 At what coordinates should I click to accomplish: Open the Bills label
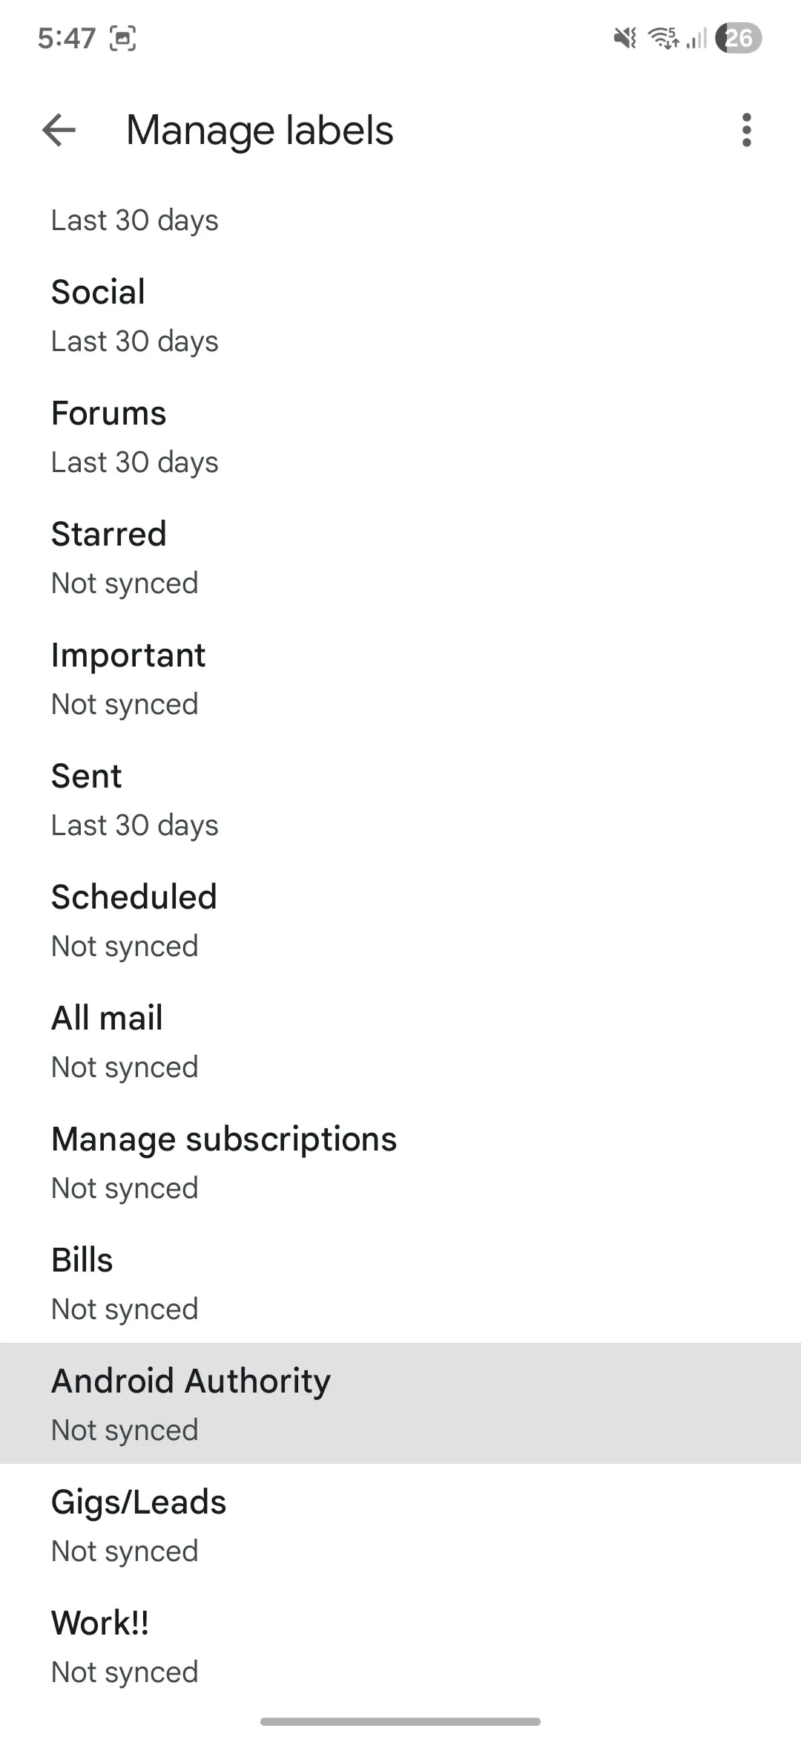400,1284
